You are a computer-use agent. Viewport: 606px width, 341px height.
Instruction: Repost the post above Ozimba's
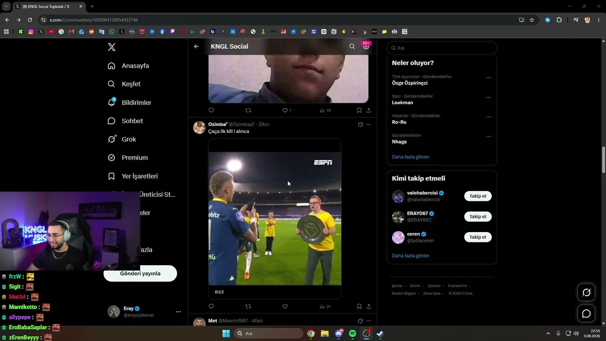(248, 110)
